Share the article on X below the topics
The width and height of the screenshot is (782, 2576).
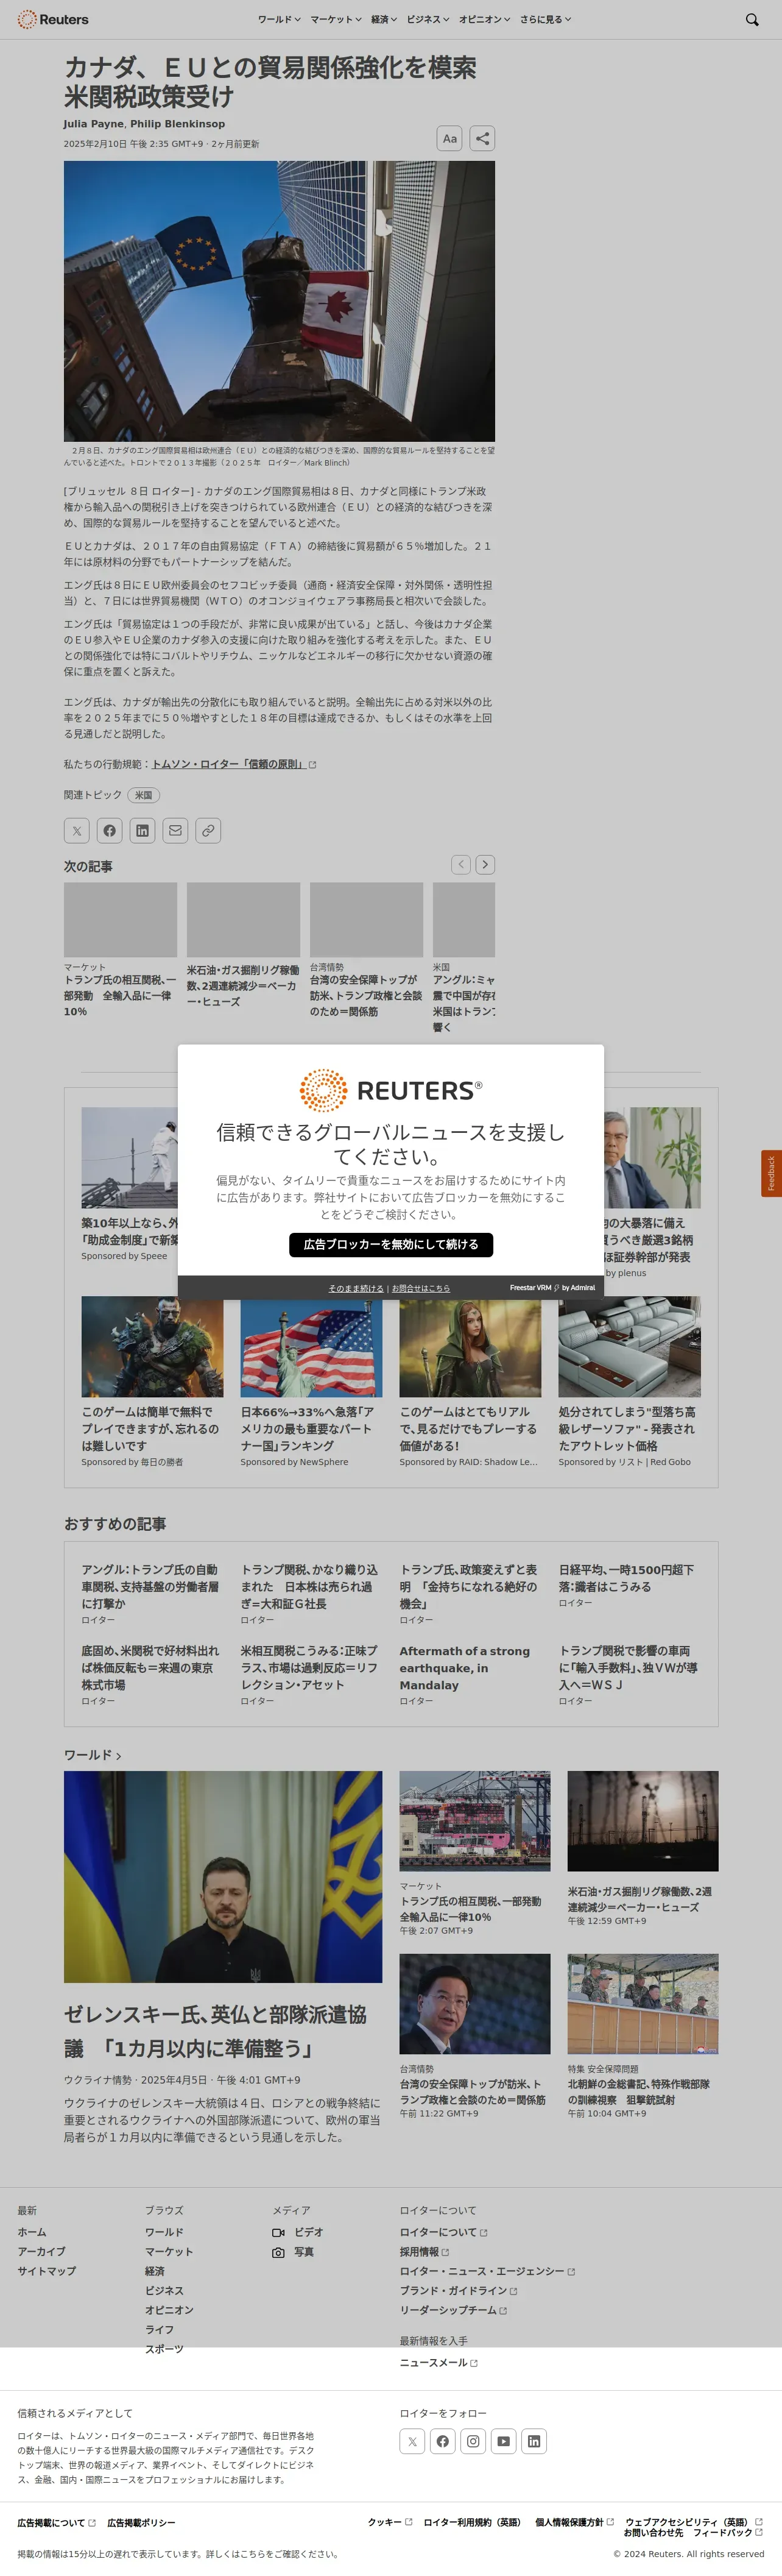[x=77, y=830]
